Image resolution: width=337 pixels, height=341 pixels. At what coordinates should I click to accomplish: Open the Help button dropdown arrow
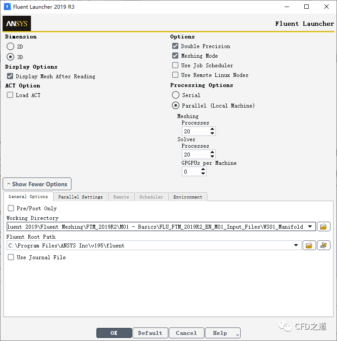pos(238,335)
